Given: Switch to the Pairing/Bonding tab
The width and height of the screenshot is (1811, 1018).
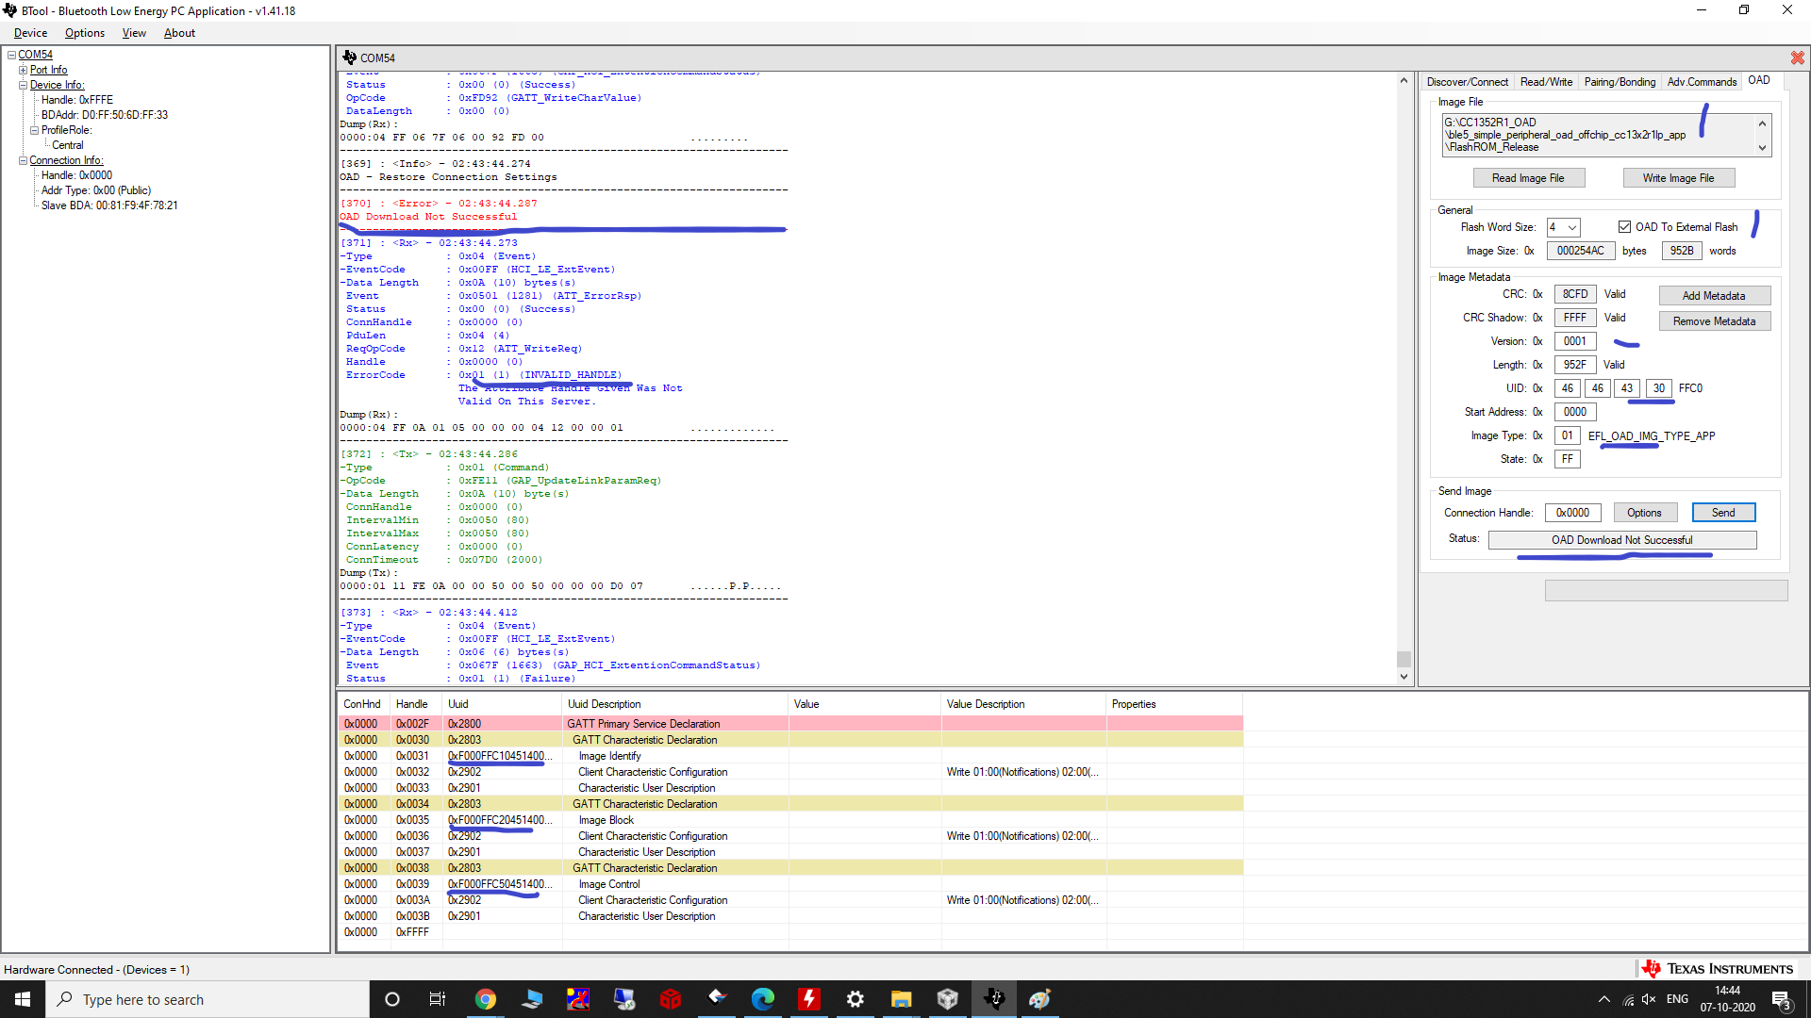Looking at the screenshot, I should (x=1619, y=82).
